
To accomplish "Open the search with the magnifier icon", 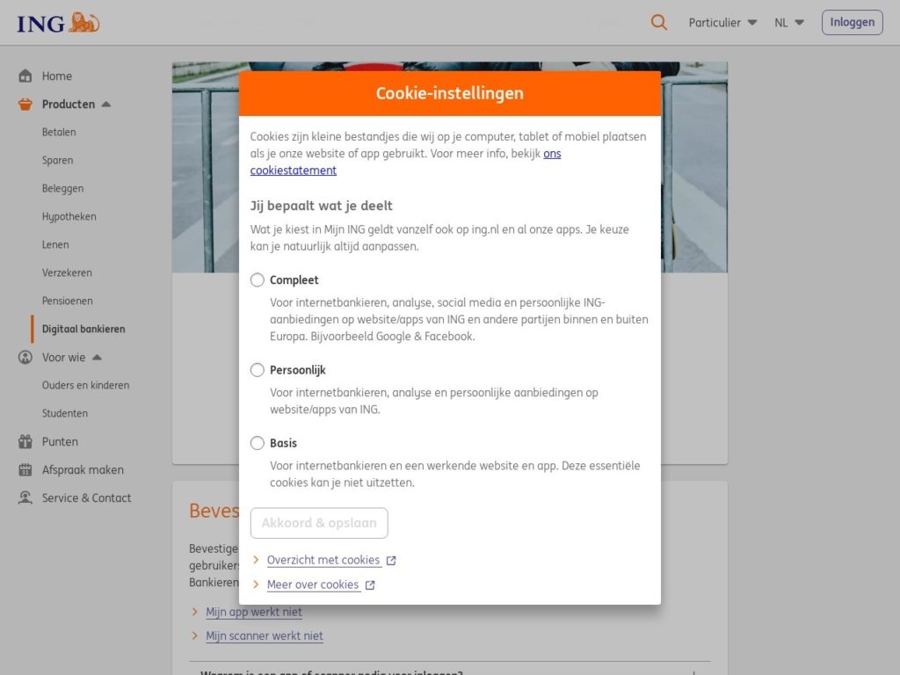I will tap(658, 22).
